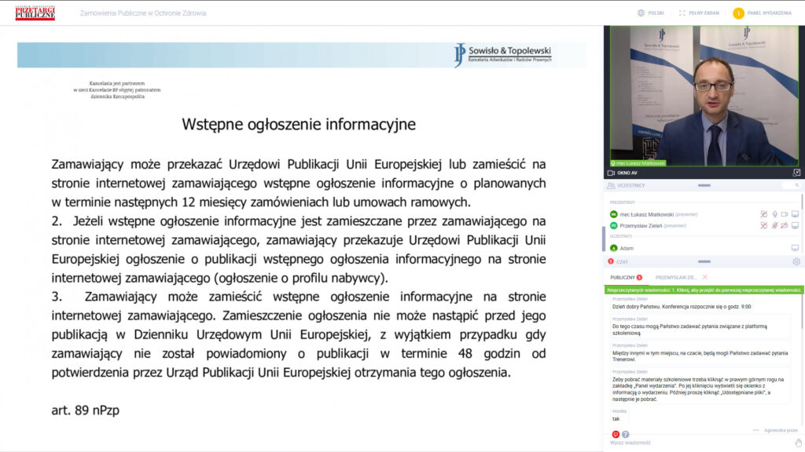Search participants in Uczestnicy panel
Screen dimensions: 805x452
click(x=796, y=185)
